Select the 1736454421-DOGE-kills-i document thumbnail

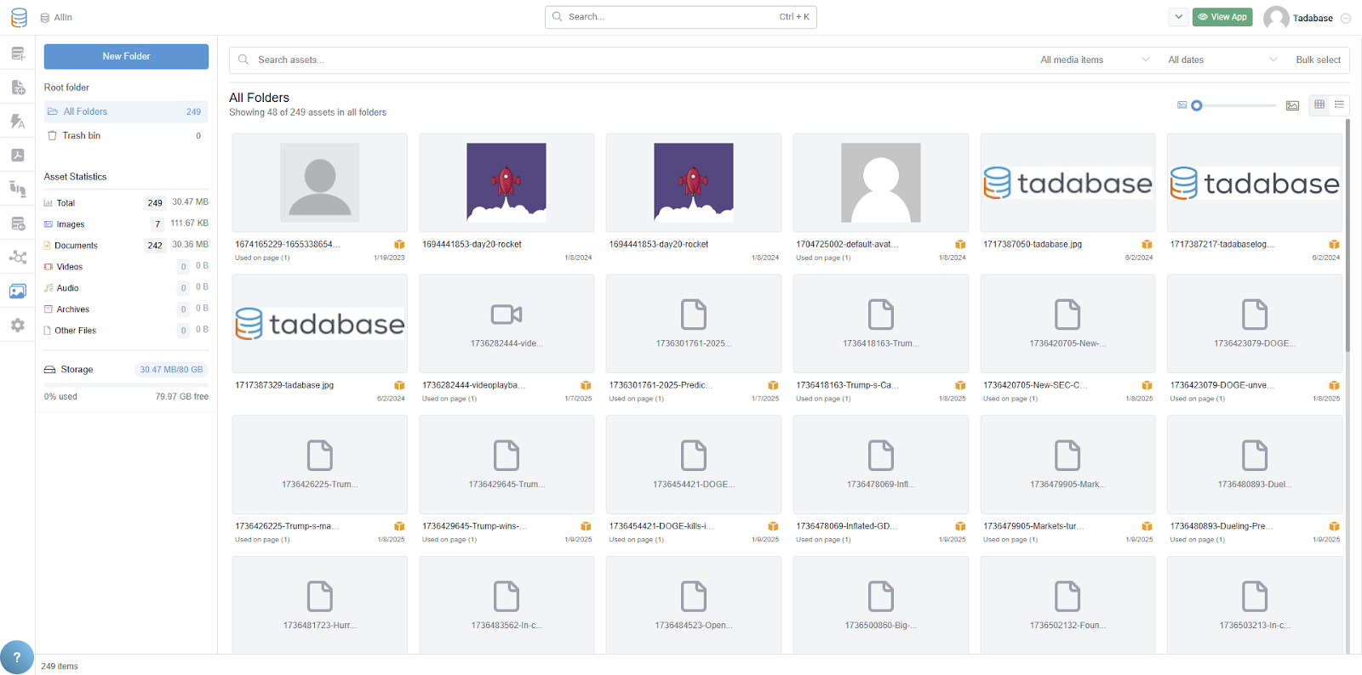(694, 465)
